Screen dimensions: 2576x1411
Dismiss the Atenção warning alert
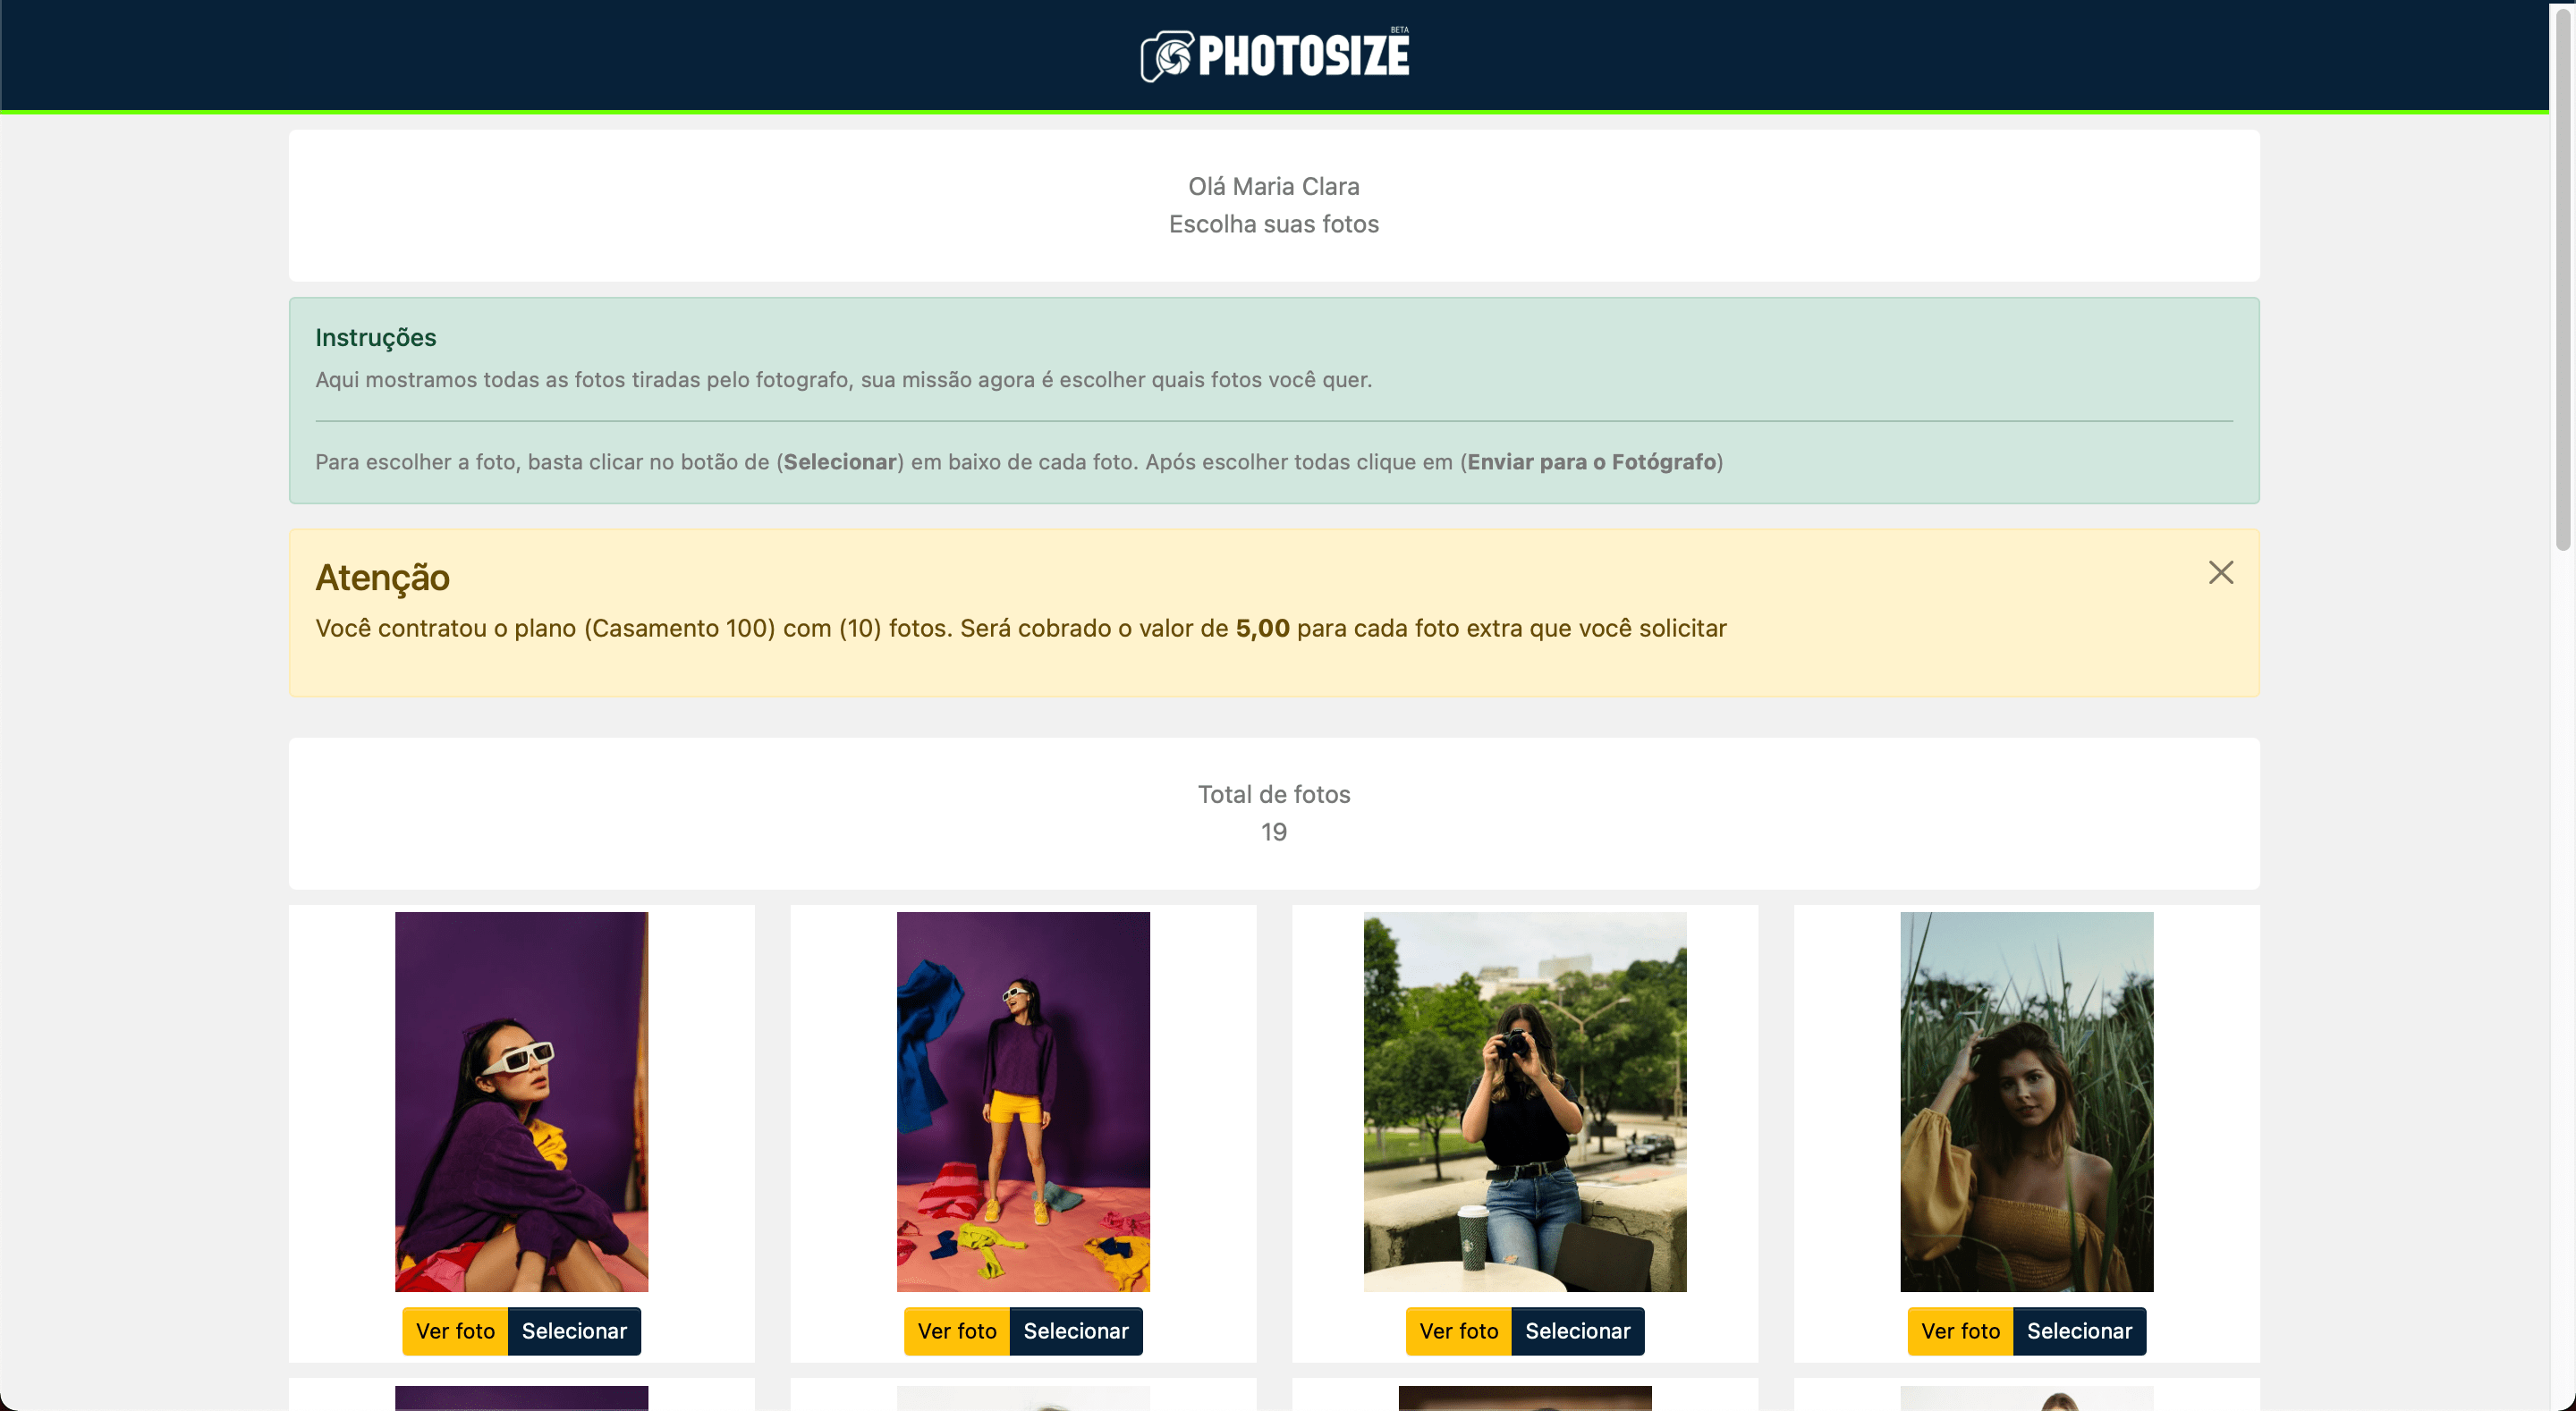[2220, 573]
